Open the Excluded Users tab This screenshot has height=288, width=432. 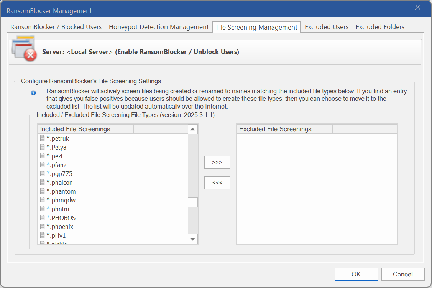(327, 27)
